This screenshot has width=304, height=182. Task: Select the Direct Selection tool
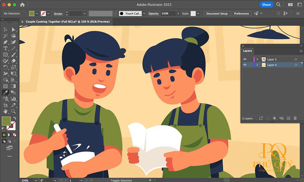tap(14, 30)
